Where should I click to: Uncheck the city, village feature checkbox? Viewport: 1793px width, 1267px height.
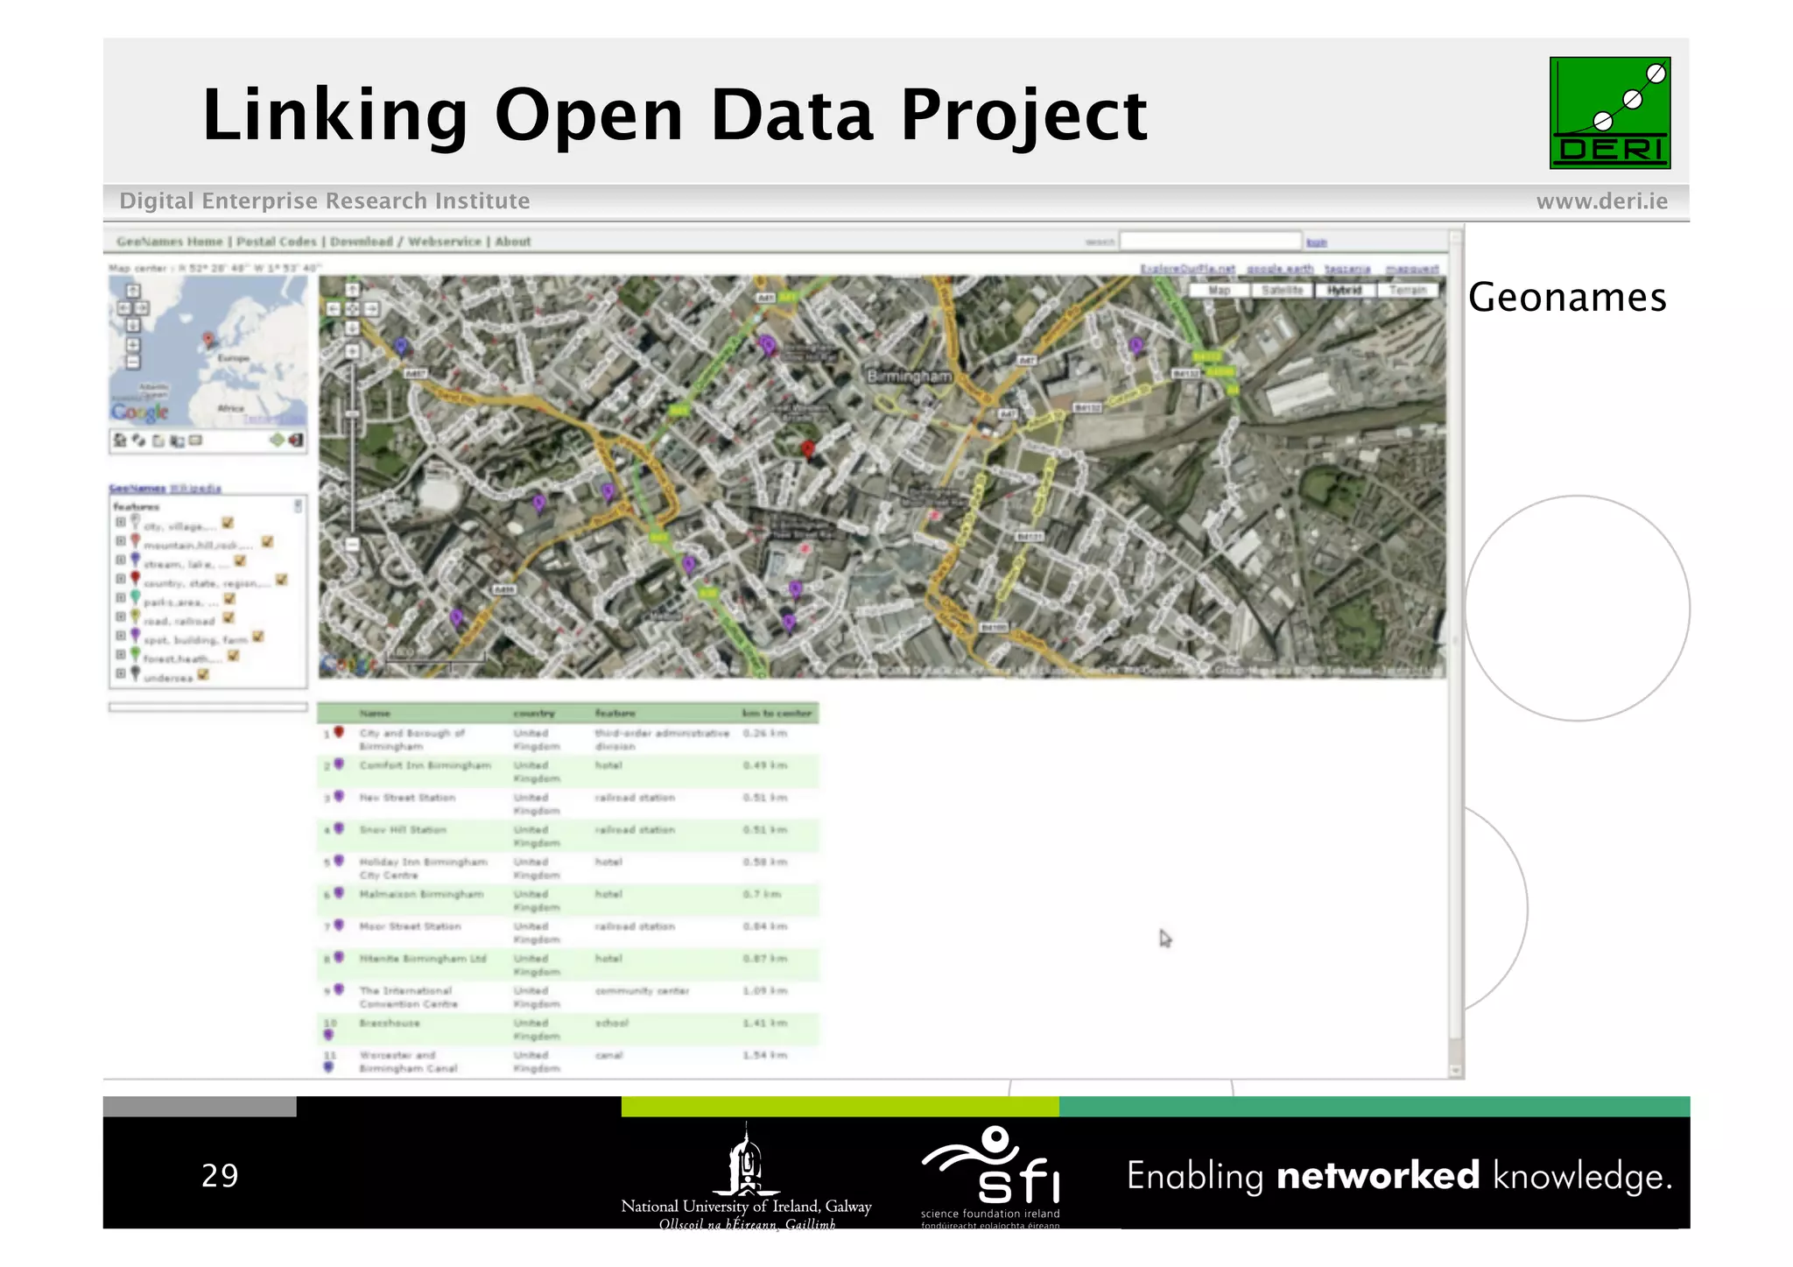point(228,523)
